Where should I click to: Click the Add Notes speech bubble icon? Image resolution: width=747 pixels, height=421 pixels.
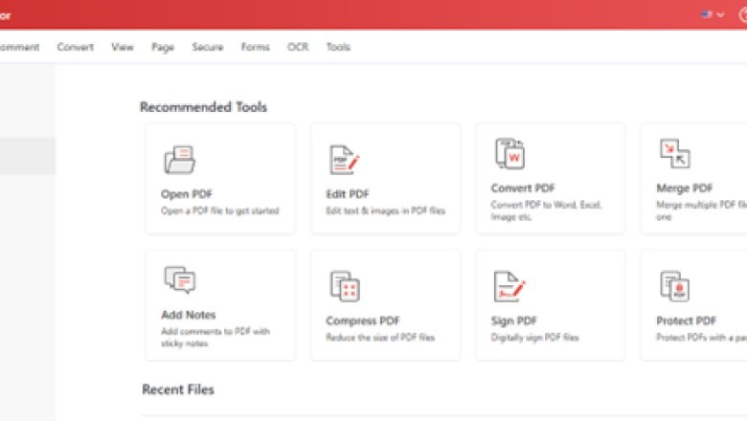pos(180,278)
